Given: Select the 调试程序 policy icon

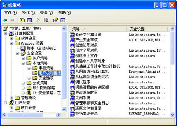Looking at the screenshot, I should (x=72, y=82).
